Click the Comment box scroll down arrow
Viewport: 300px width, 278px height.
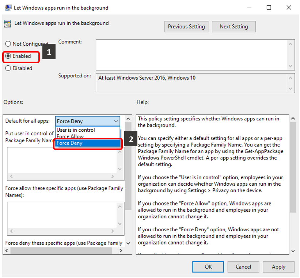(290, 66)
